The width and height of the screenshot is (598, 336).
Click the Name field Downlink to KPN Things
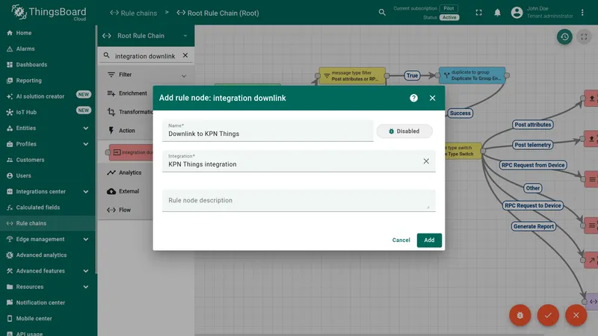pyautogui.click(x=268, y=131)
